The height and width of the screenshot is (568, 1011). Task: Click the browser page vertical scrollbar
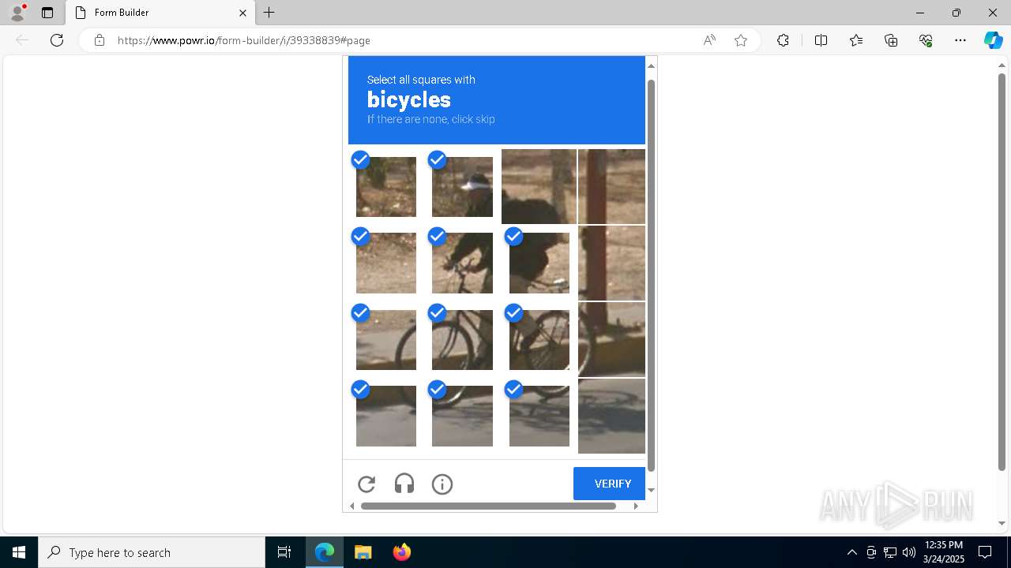(x=1002, y=272)
